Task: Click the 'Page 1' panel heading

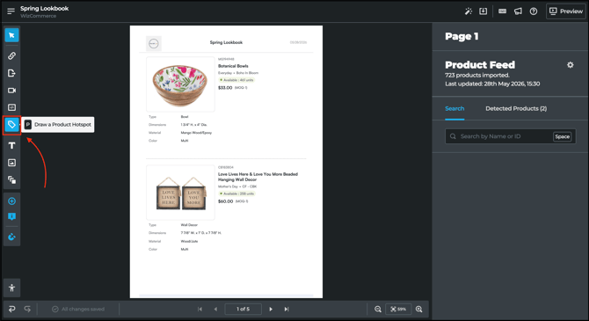Action: pyautogui.click(x=462, y=36)
